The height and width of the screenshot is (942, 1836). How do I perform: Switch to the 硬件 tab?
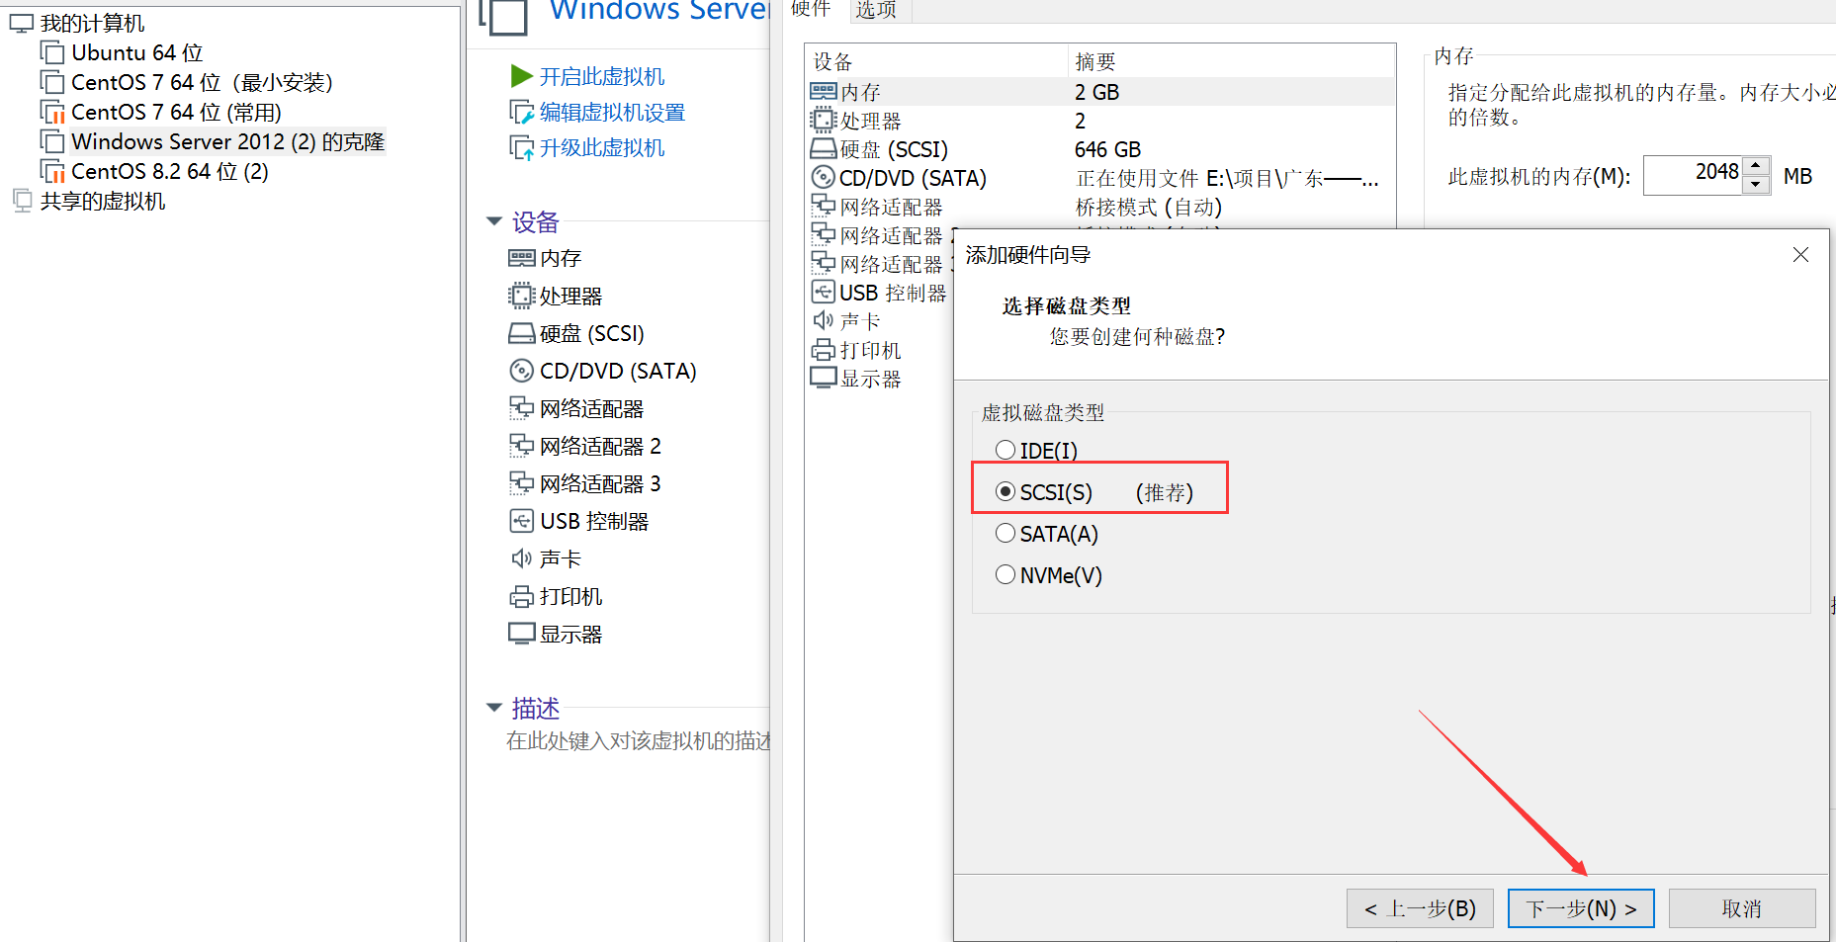coord(811,10)
